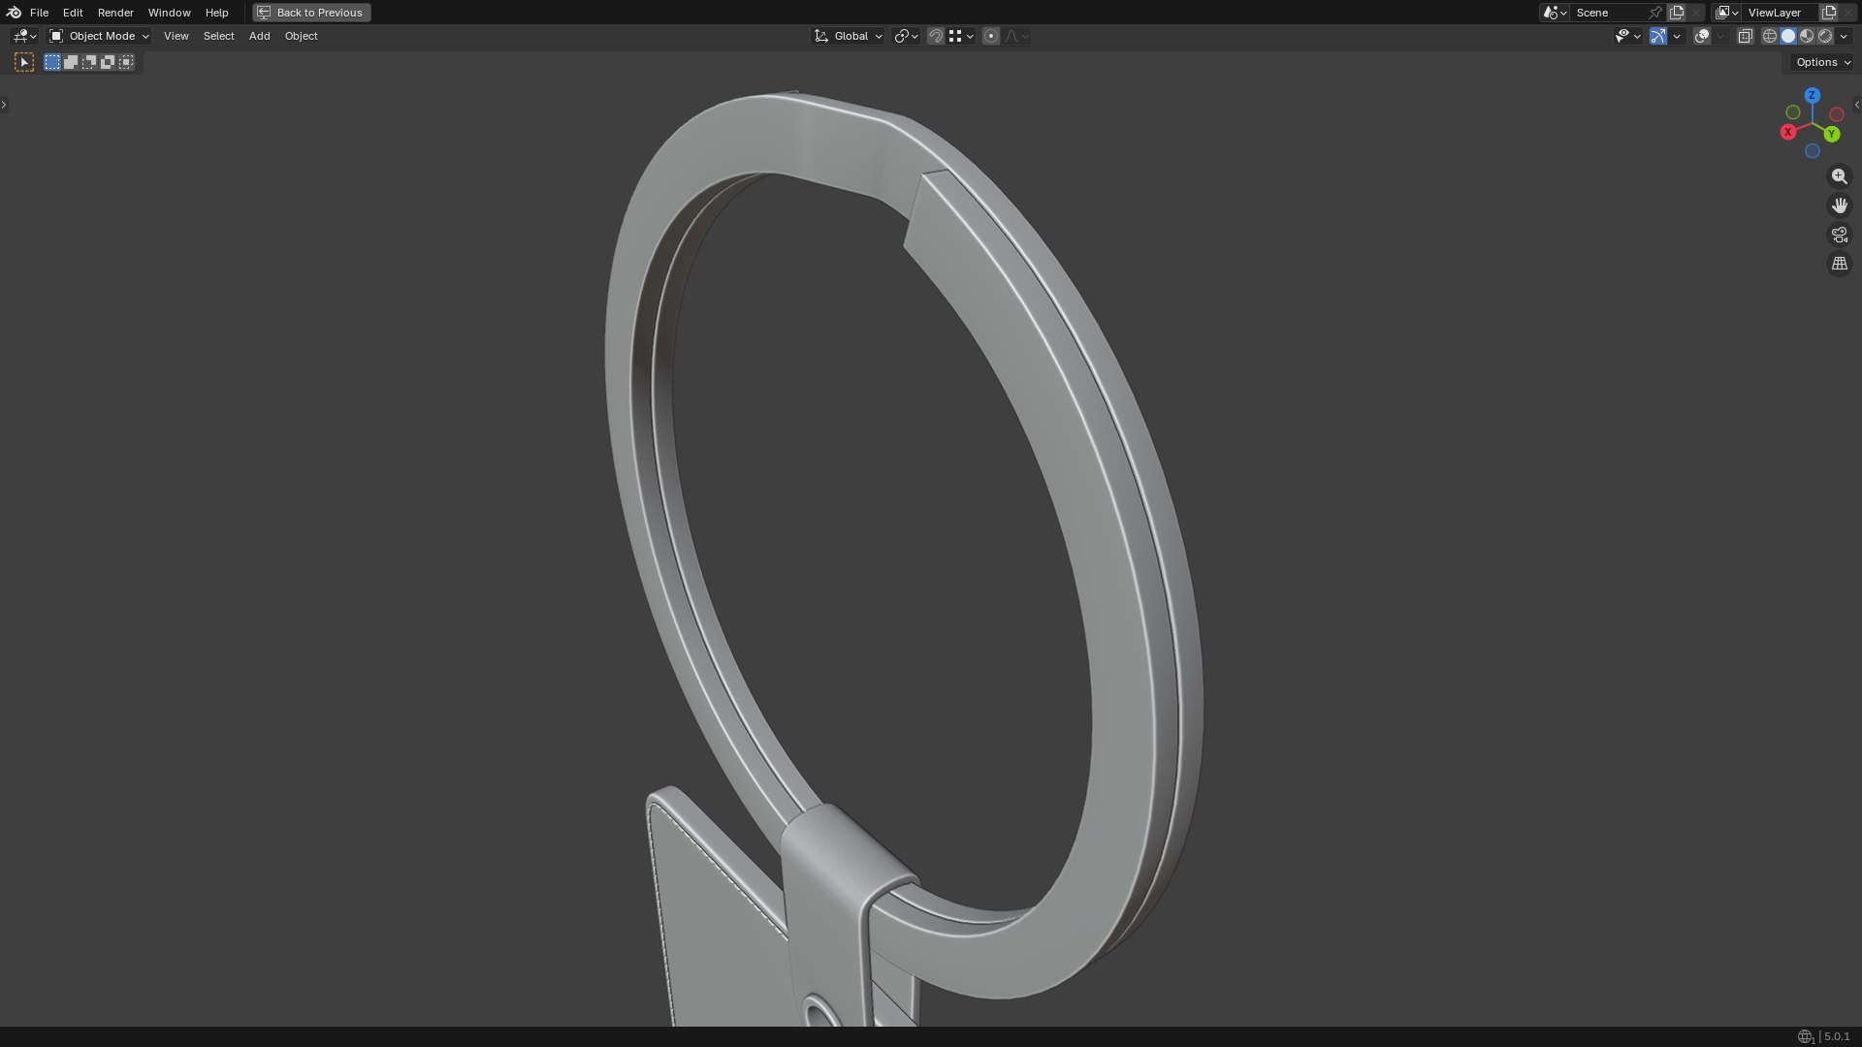Click the pan view hand icon
Viewport: 1862px width, 1047px height.
pyautogui.click(x=1839, y=206)
